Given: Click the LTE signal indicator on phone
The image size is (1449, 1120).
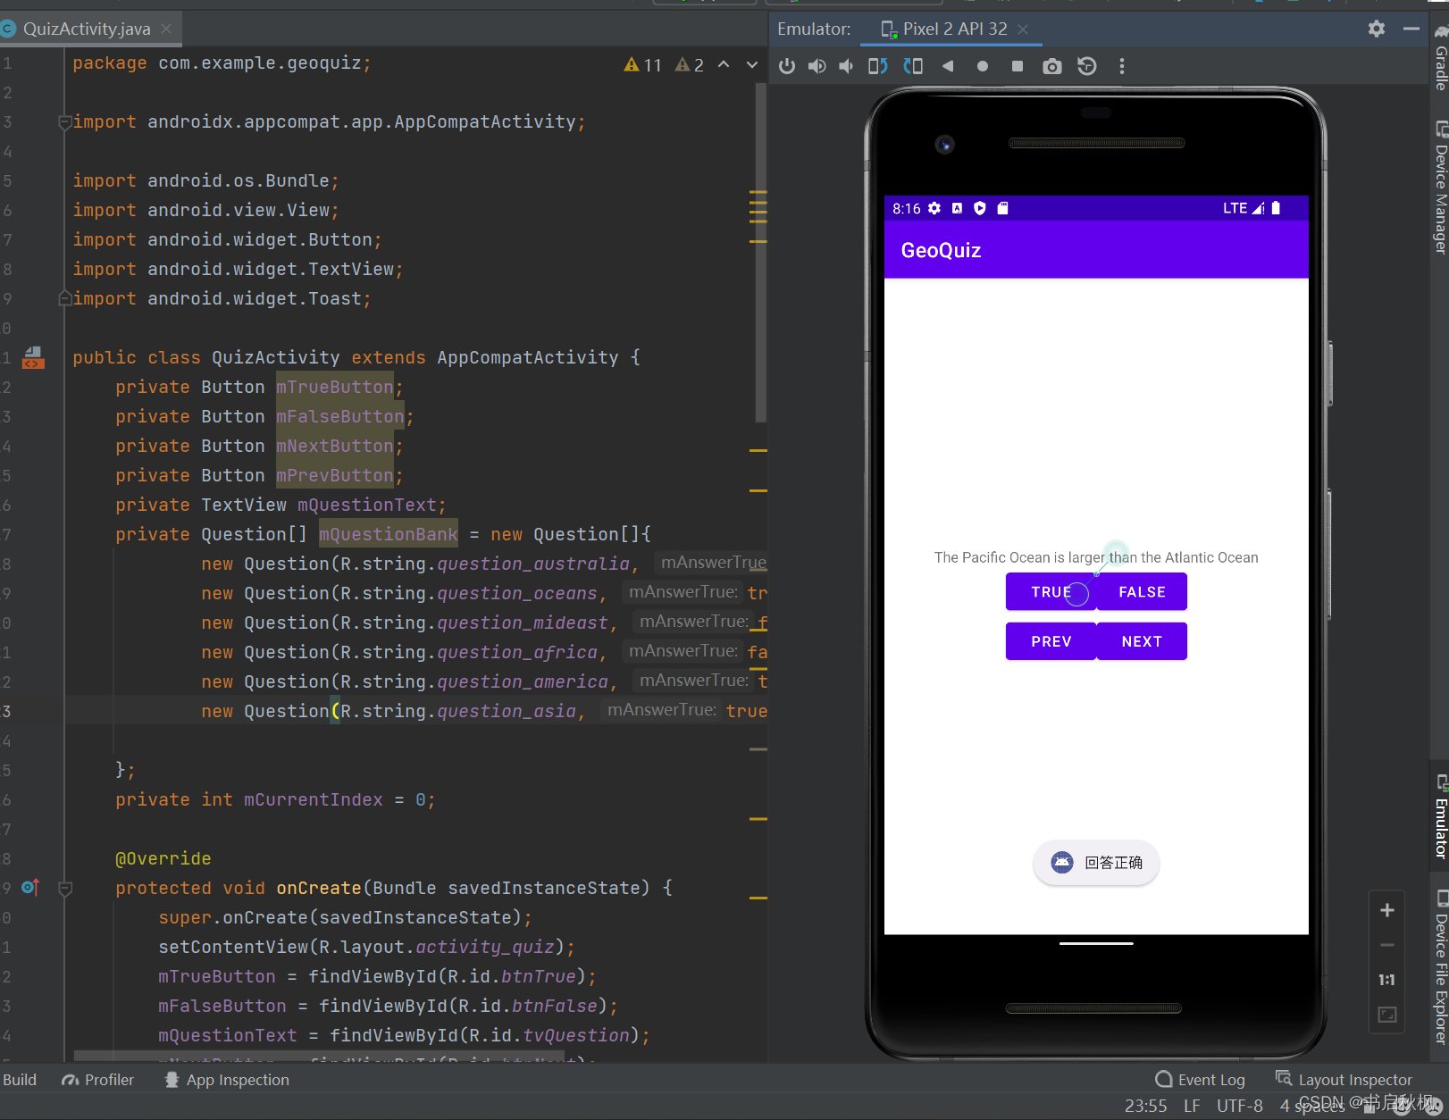Looking at the screenshot, I should [1244, 208].
